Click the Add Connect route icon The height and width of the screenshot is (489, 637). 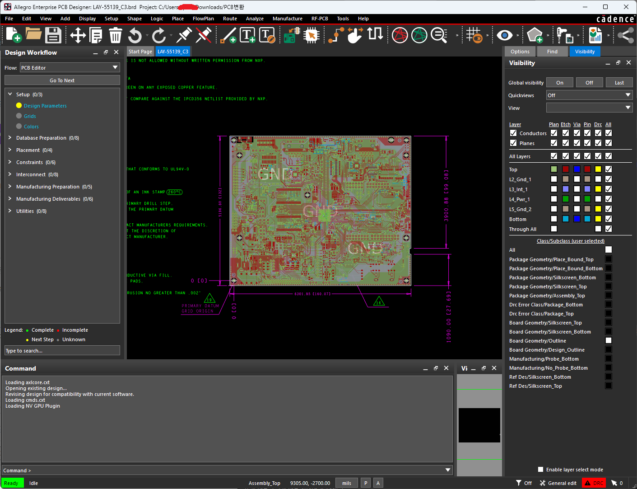pos(335,35)
